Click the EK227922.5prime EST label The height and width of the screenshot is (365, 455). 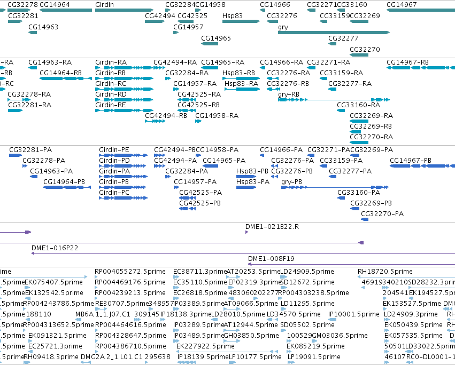205,346
